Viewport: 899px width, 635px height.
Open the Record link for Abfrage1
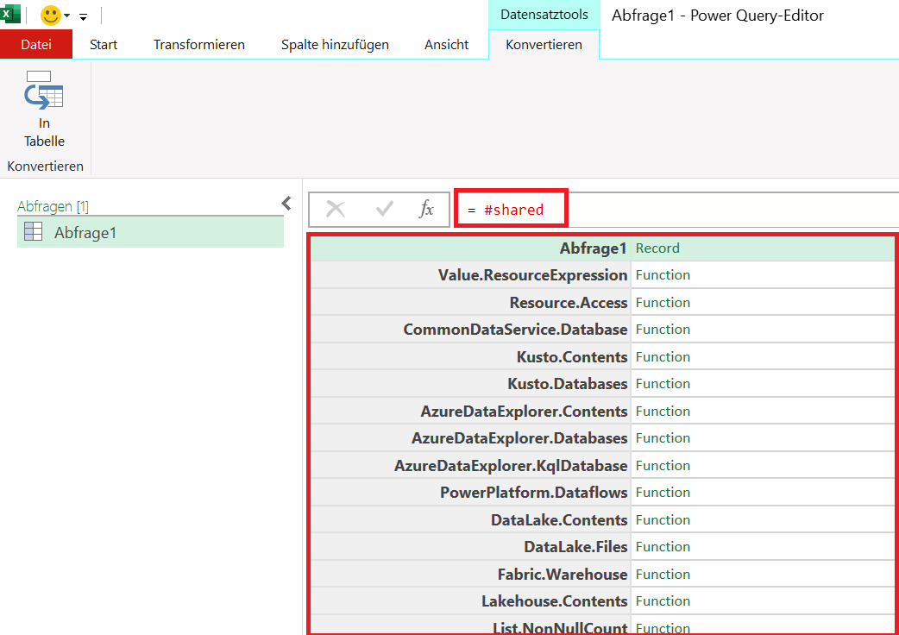[x=657, y=248]
